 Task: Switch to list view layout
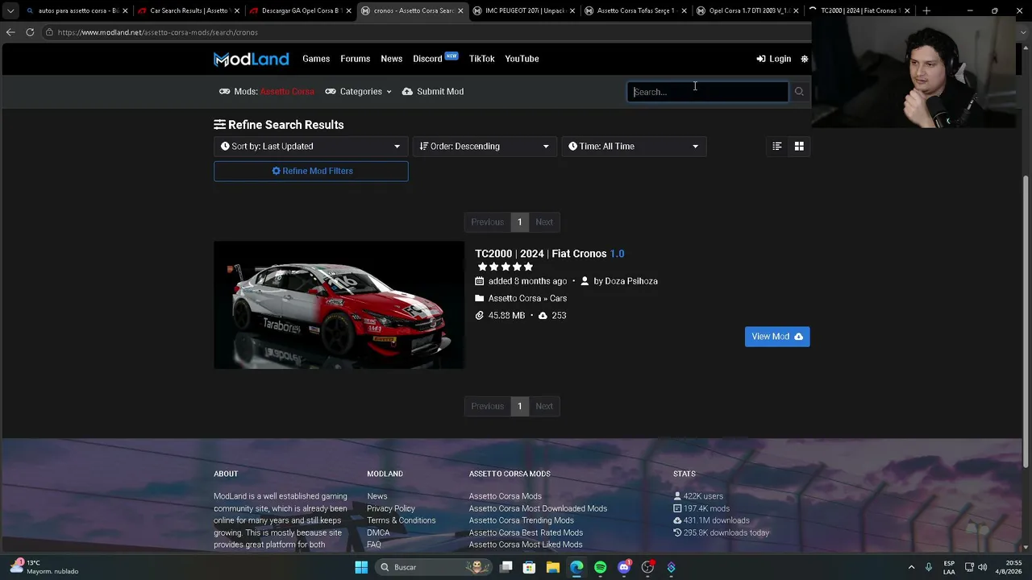point(777,147)
